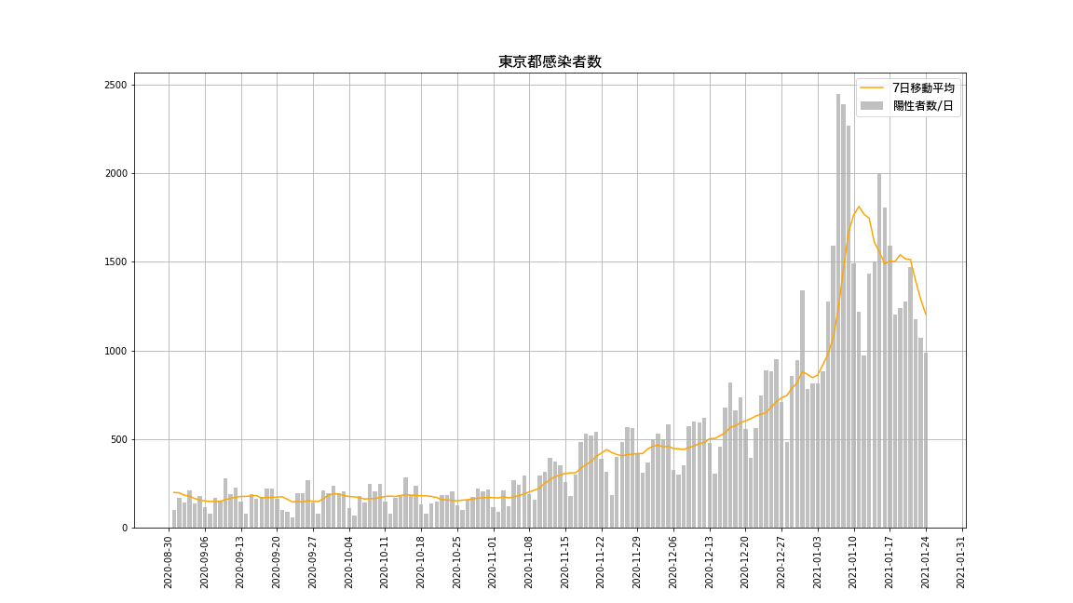1073x603 pixels.
Task: Click the legend entry 7日移動平均
Action: pos(923,88)
